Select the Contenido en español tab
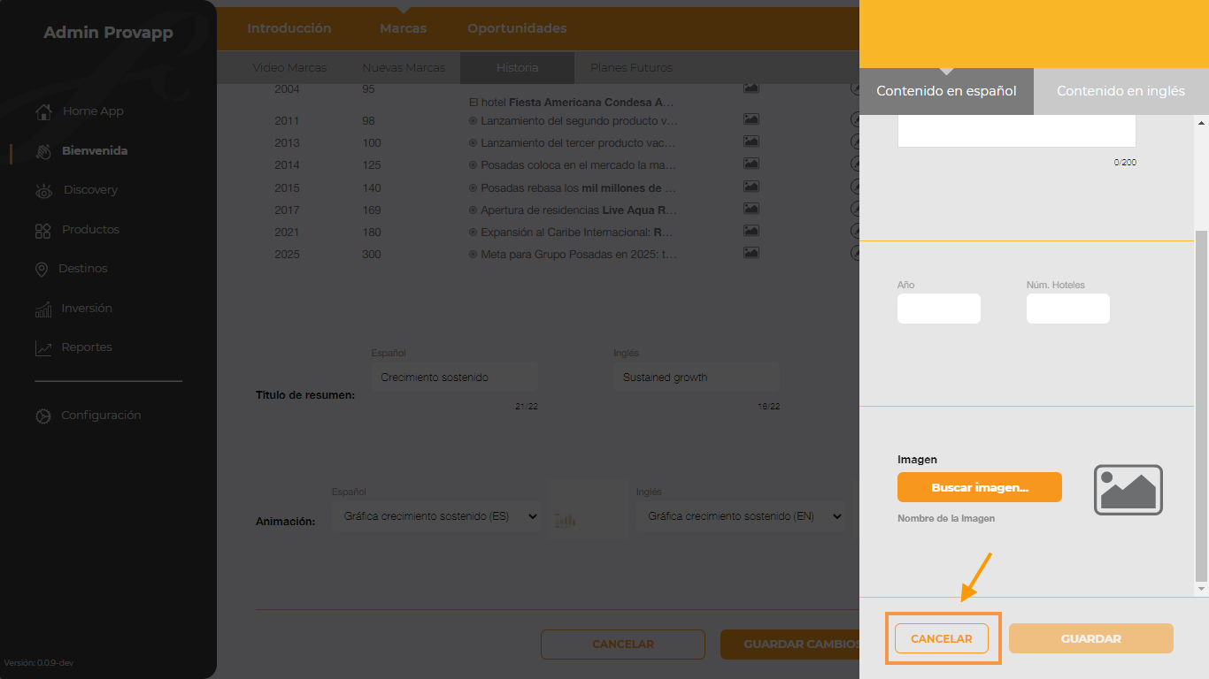 tap(946, 91)
